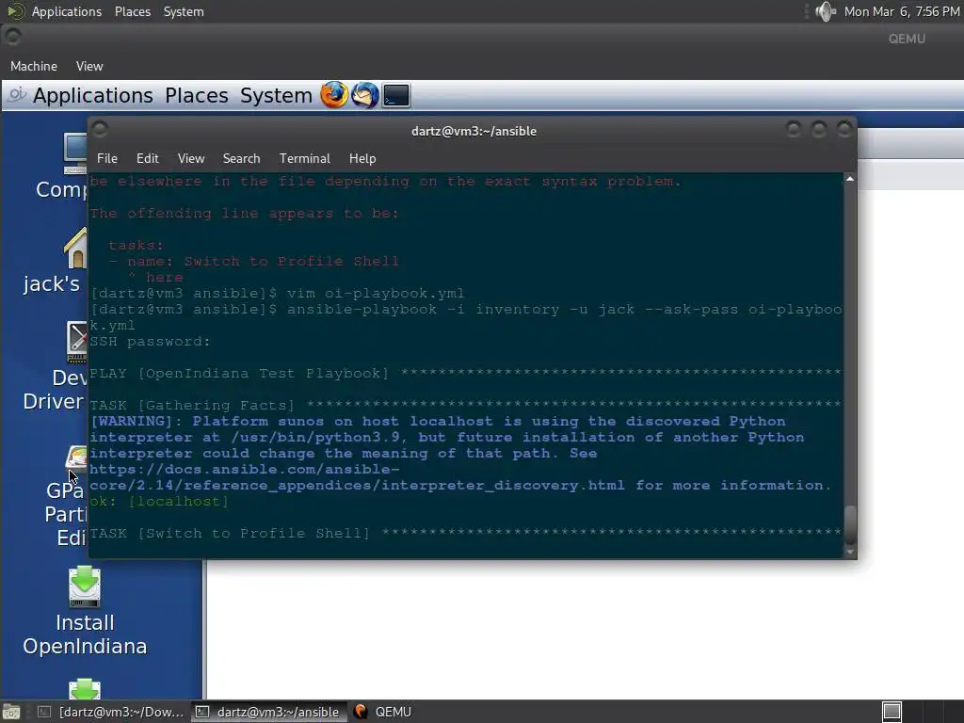Open the host System menu in top panel
The image size is (964, 723).
[184, 11]
